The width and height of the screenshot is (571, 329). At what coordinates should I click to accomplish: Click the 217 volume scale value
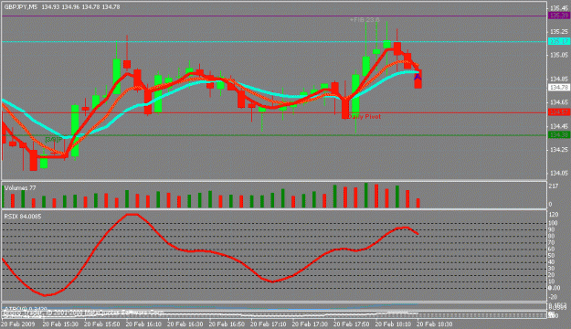click(x=553, y=186)
